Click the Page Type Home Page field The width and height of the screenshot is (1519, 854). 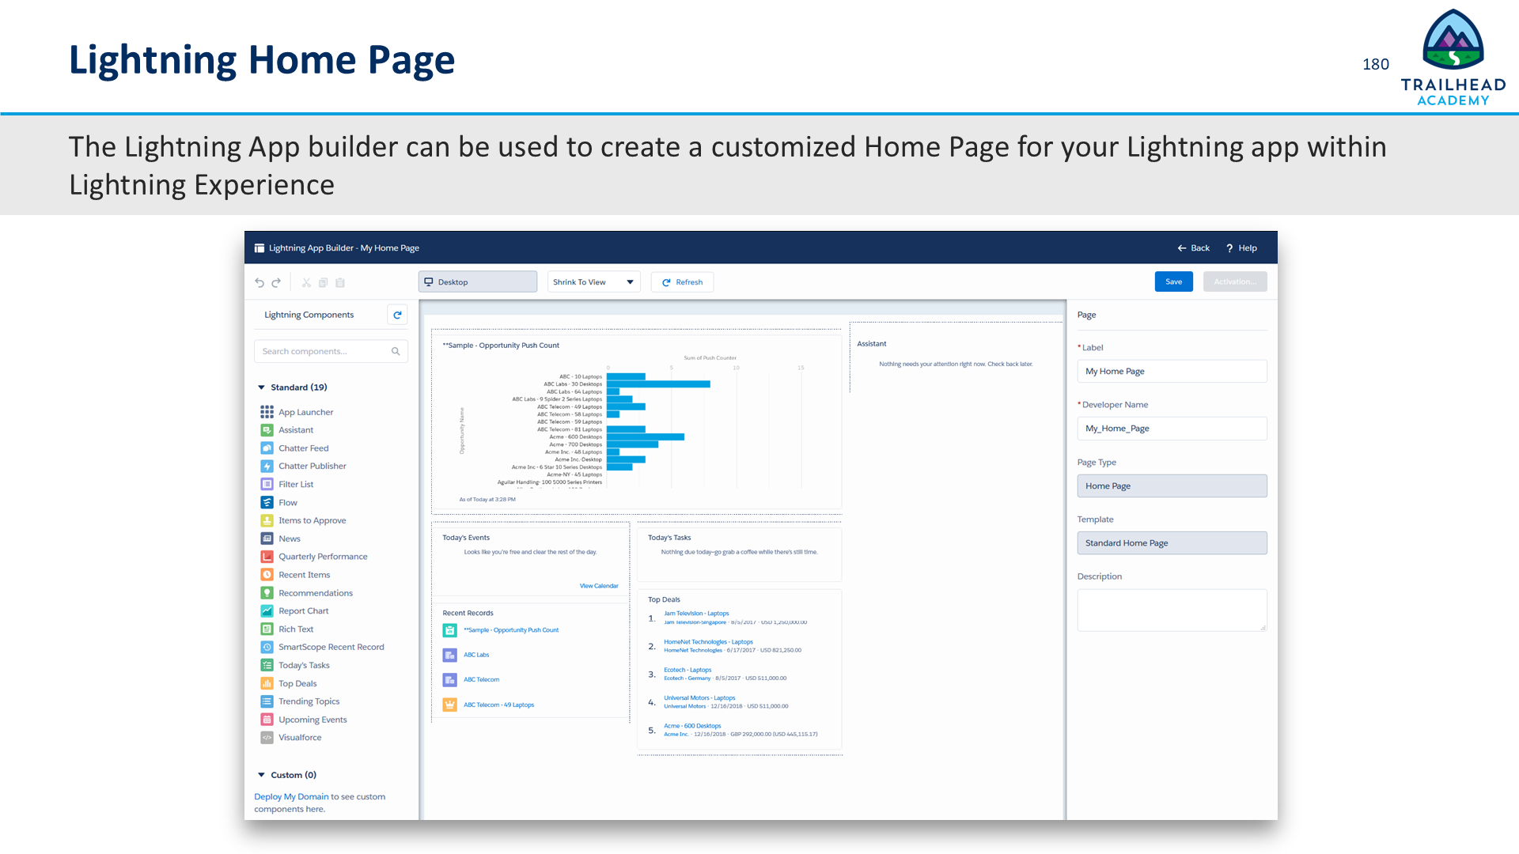[x=1172, y=486]
